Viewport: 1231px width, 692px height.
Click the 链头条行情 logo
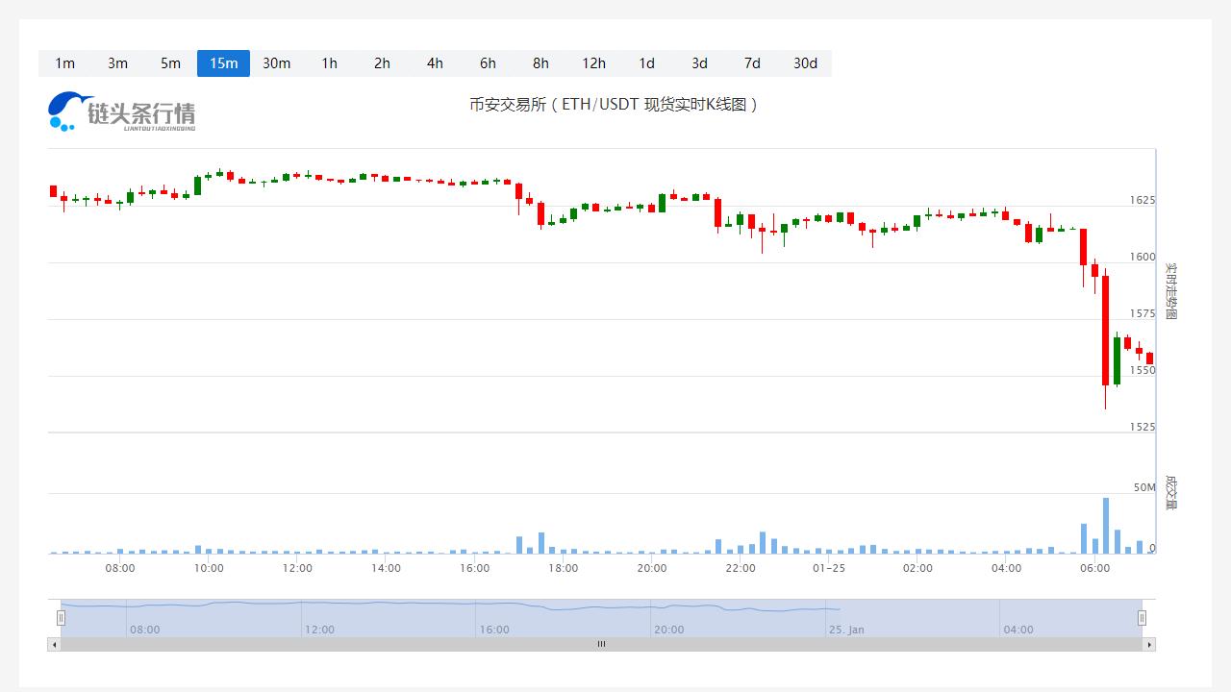[121, 111]
